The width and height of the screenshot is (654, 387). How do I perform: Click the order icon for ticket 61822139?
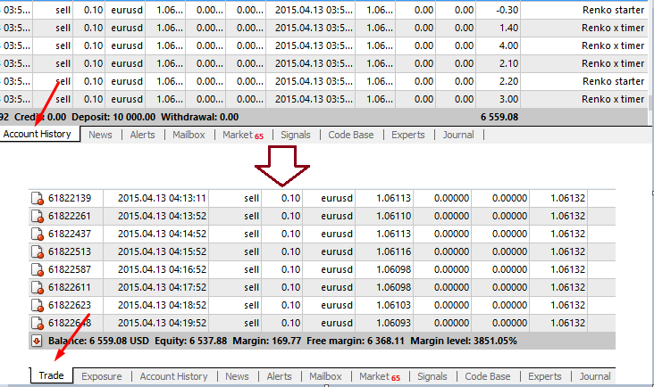[38, 198]
